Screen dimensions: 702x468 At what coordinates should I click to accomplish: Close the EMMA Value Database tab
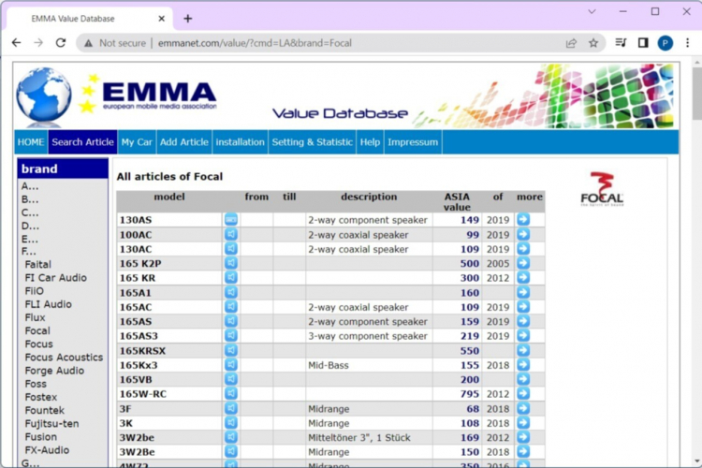[x=162, y=19]
